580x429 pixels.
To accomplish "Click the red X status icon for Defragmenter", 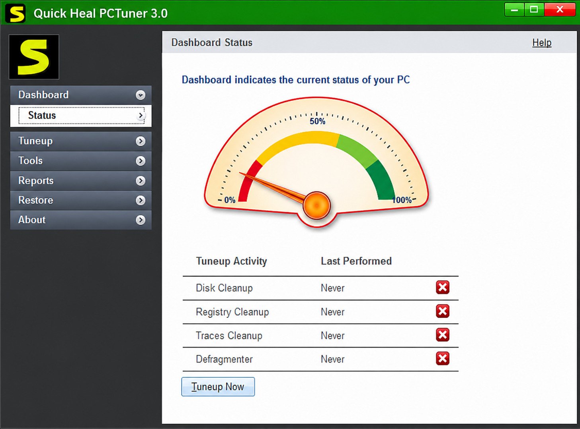I will pos(442,358).
